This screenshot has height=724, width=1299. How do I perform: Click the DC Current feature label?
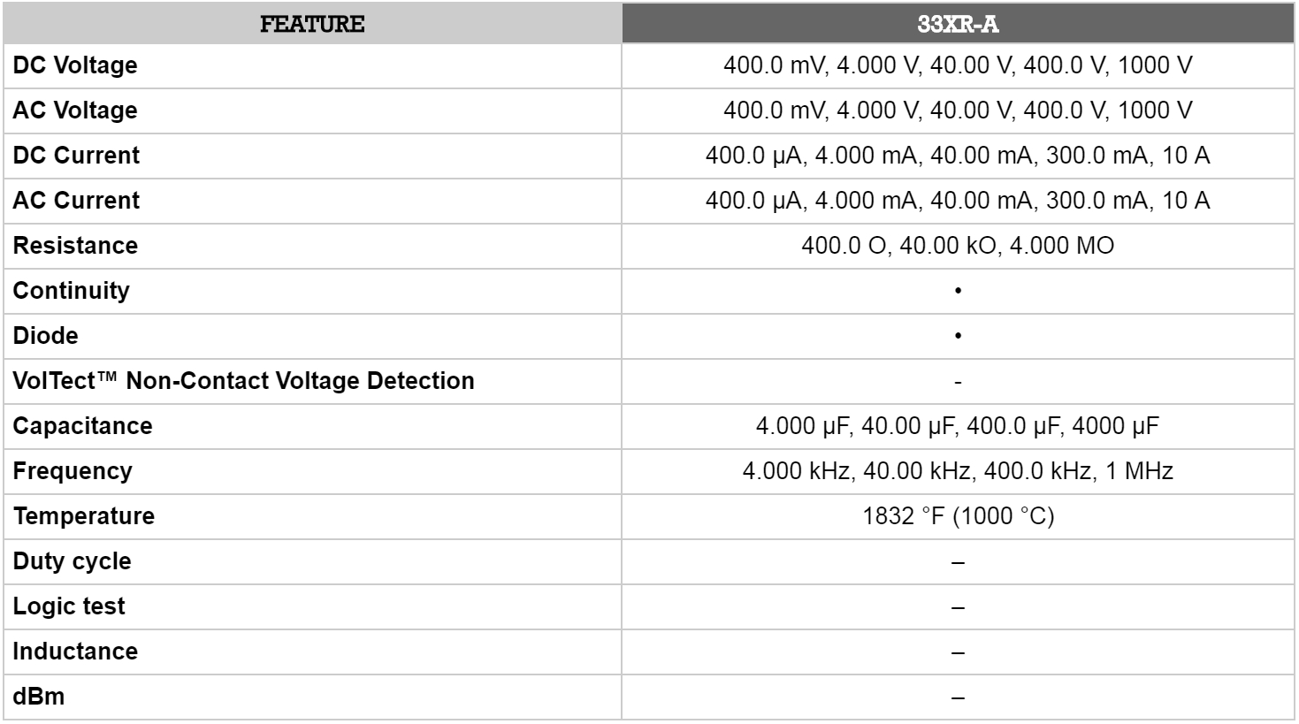[x=76, y=156]
